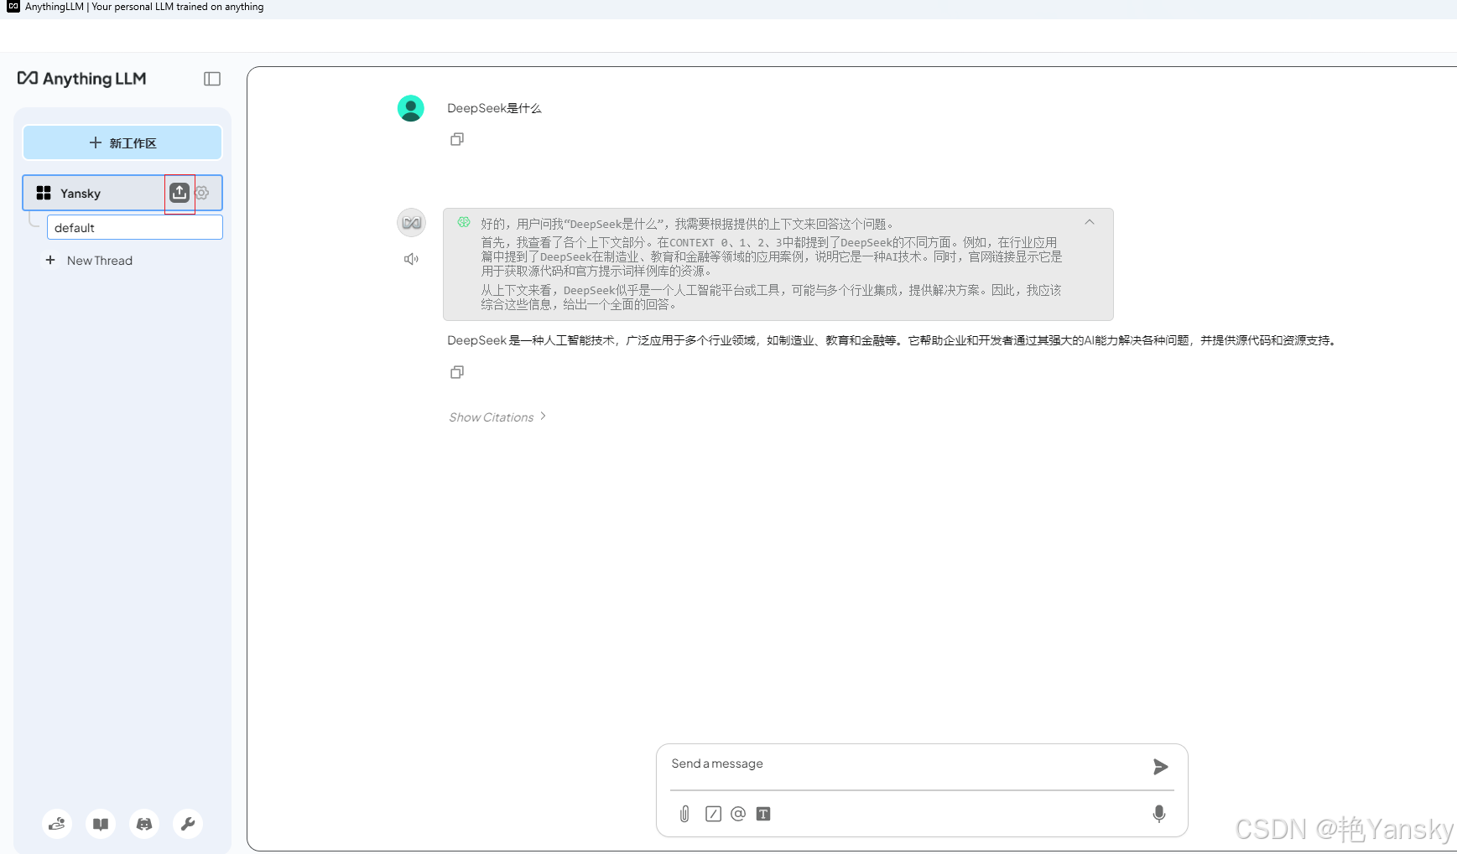Click the assistant AnythingLLM avatar icon
Viewport: 1457px width, 854px height.
tap(411, 223)
